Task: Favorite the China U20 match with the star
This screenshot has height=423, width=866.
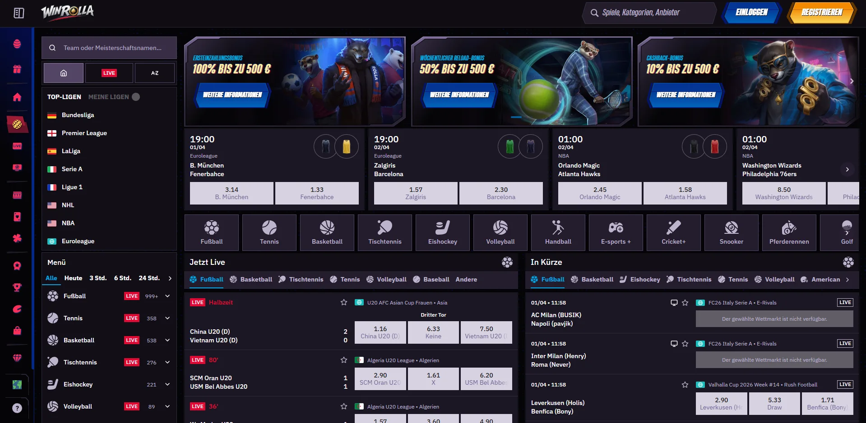Action: 344,302
